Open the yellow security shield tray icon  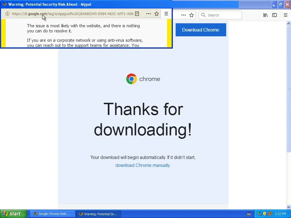(265, 214)
